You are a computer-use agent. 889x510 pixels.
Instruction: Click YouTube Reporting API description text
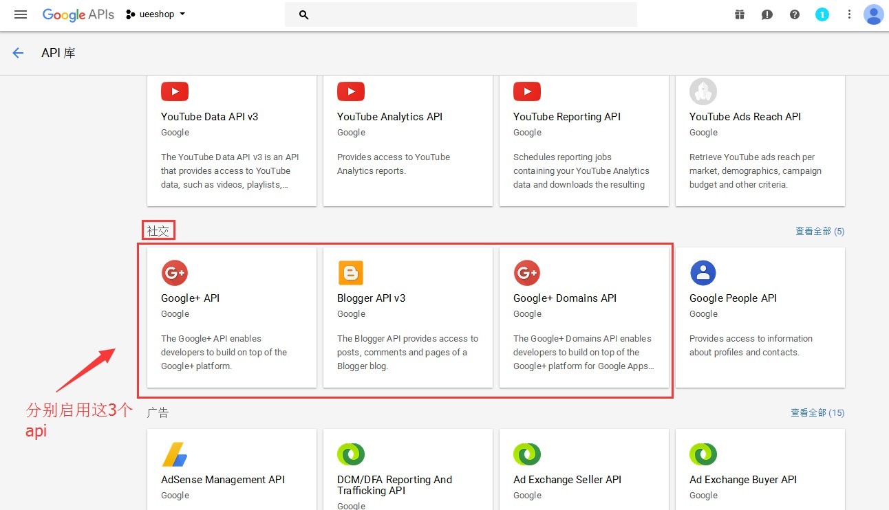tap(581, 171)
